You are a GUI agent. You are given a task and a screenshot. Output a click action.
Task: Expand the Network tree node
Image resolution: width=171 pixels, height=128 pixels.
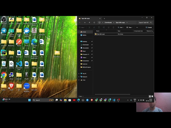tap(79, 77)
